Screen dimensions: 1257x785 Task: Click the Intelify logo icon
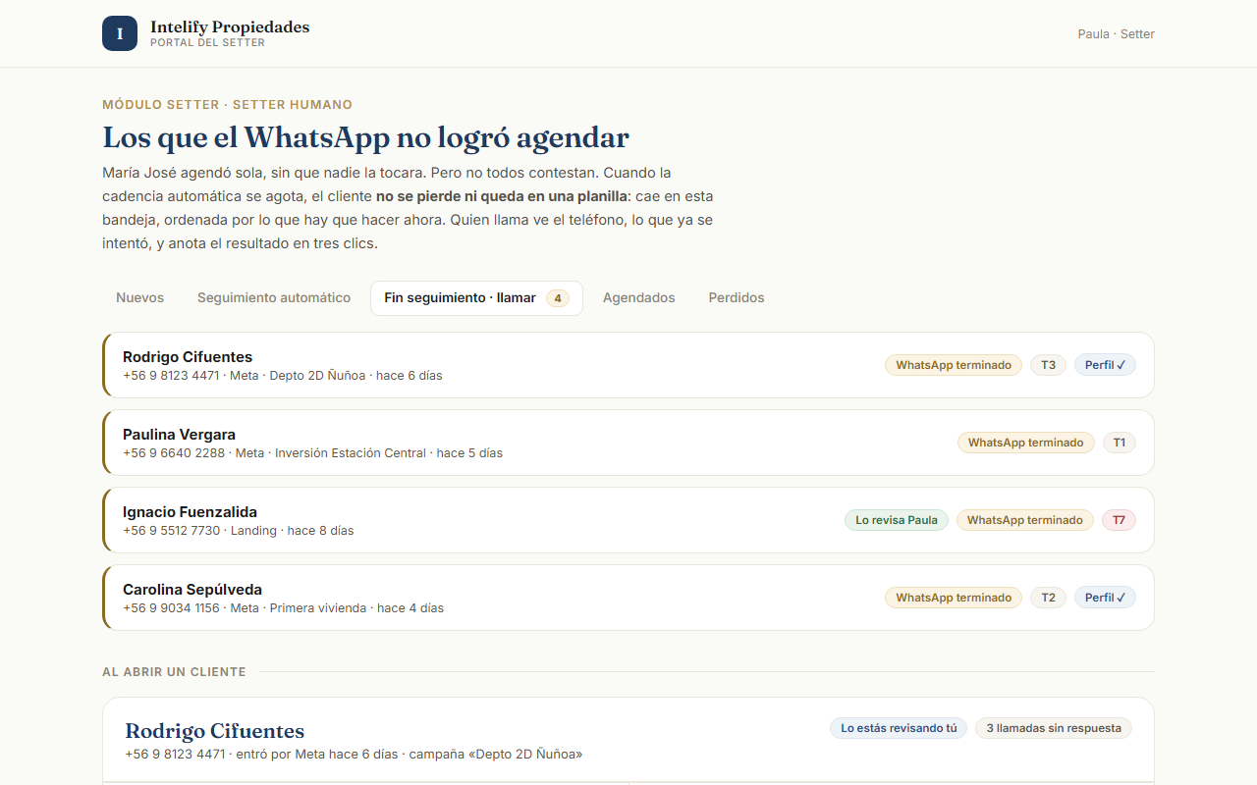(x=120, y=33)
